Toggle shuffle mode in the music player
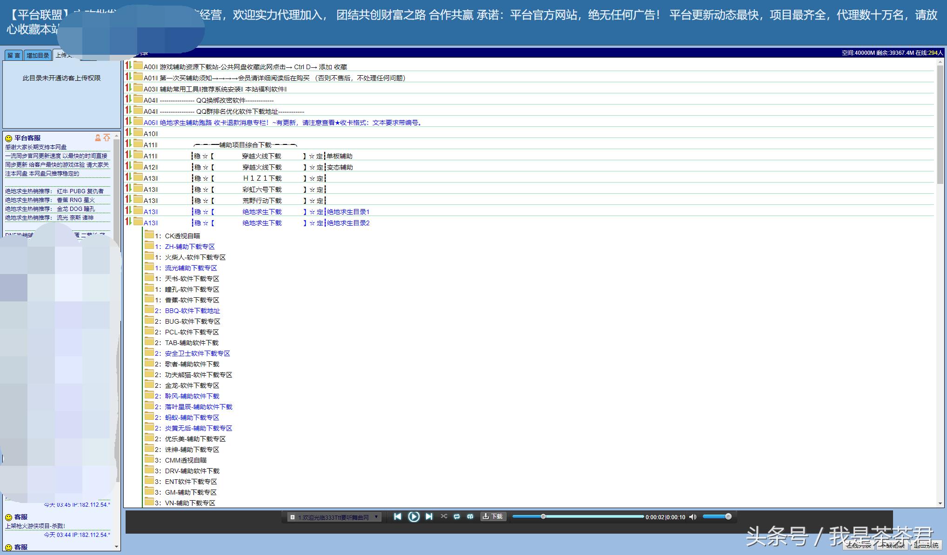This screenshot has height=555, width=947. pos(444,516)
